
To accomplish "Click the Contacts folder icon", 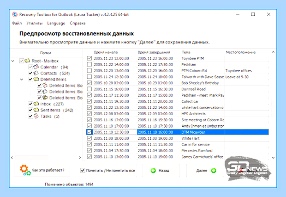I will [36, 73].
